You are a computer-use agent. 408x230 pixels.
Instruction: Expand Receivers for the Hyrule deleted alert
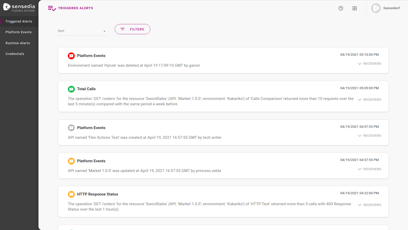point(370,64)
